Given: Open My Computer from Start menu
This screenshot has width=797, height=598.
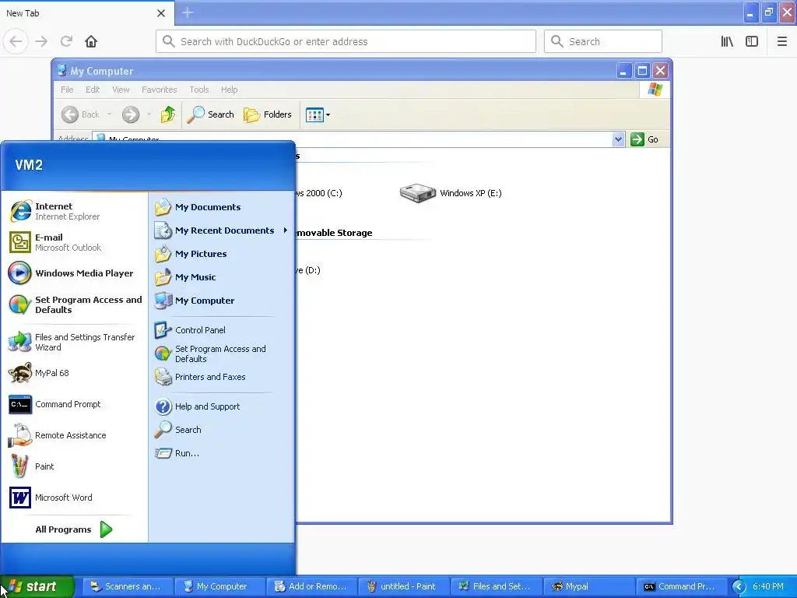Looking at the screenshot, I should pos(222,301).
